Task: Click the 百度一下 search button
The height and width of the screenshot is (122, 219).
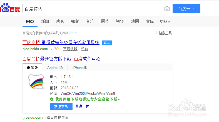Action: click(186, 9)
